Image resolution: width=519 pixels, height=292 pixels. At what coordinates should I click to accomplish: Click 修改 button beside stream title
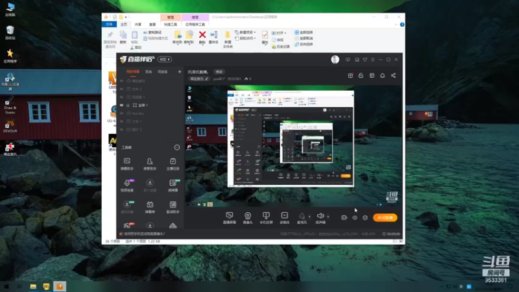(219, 72)
